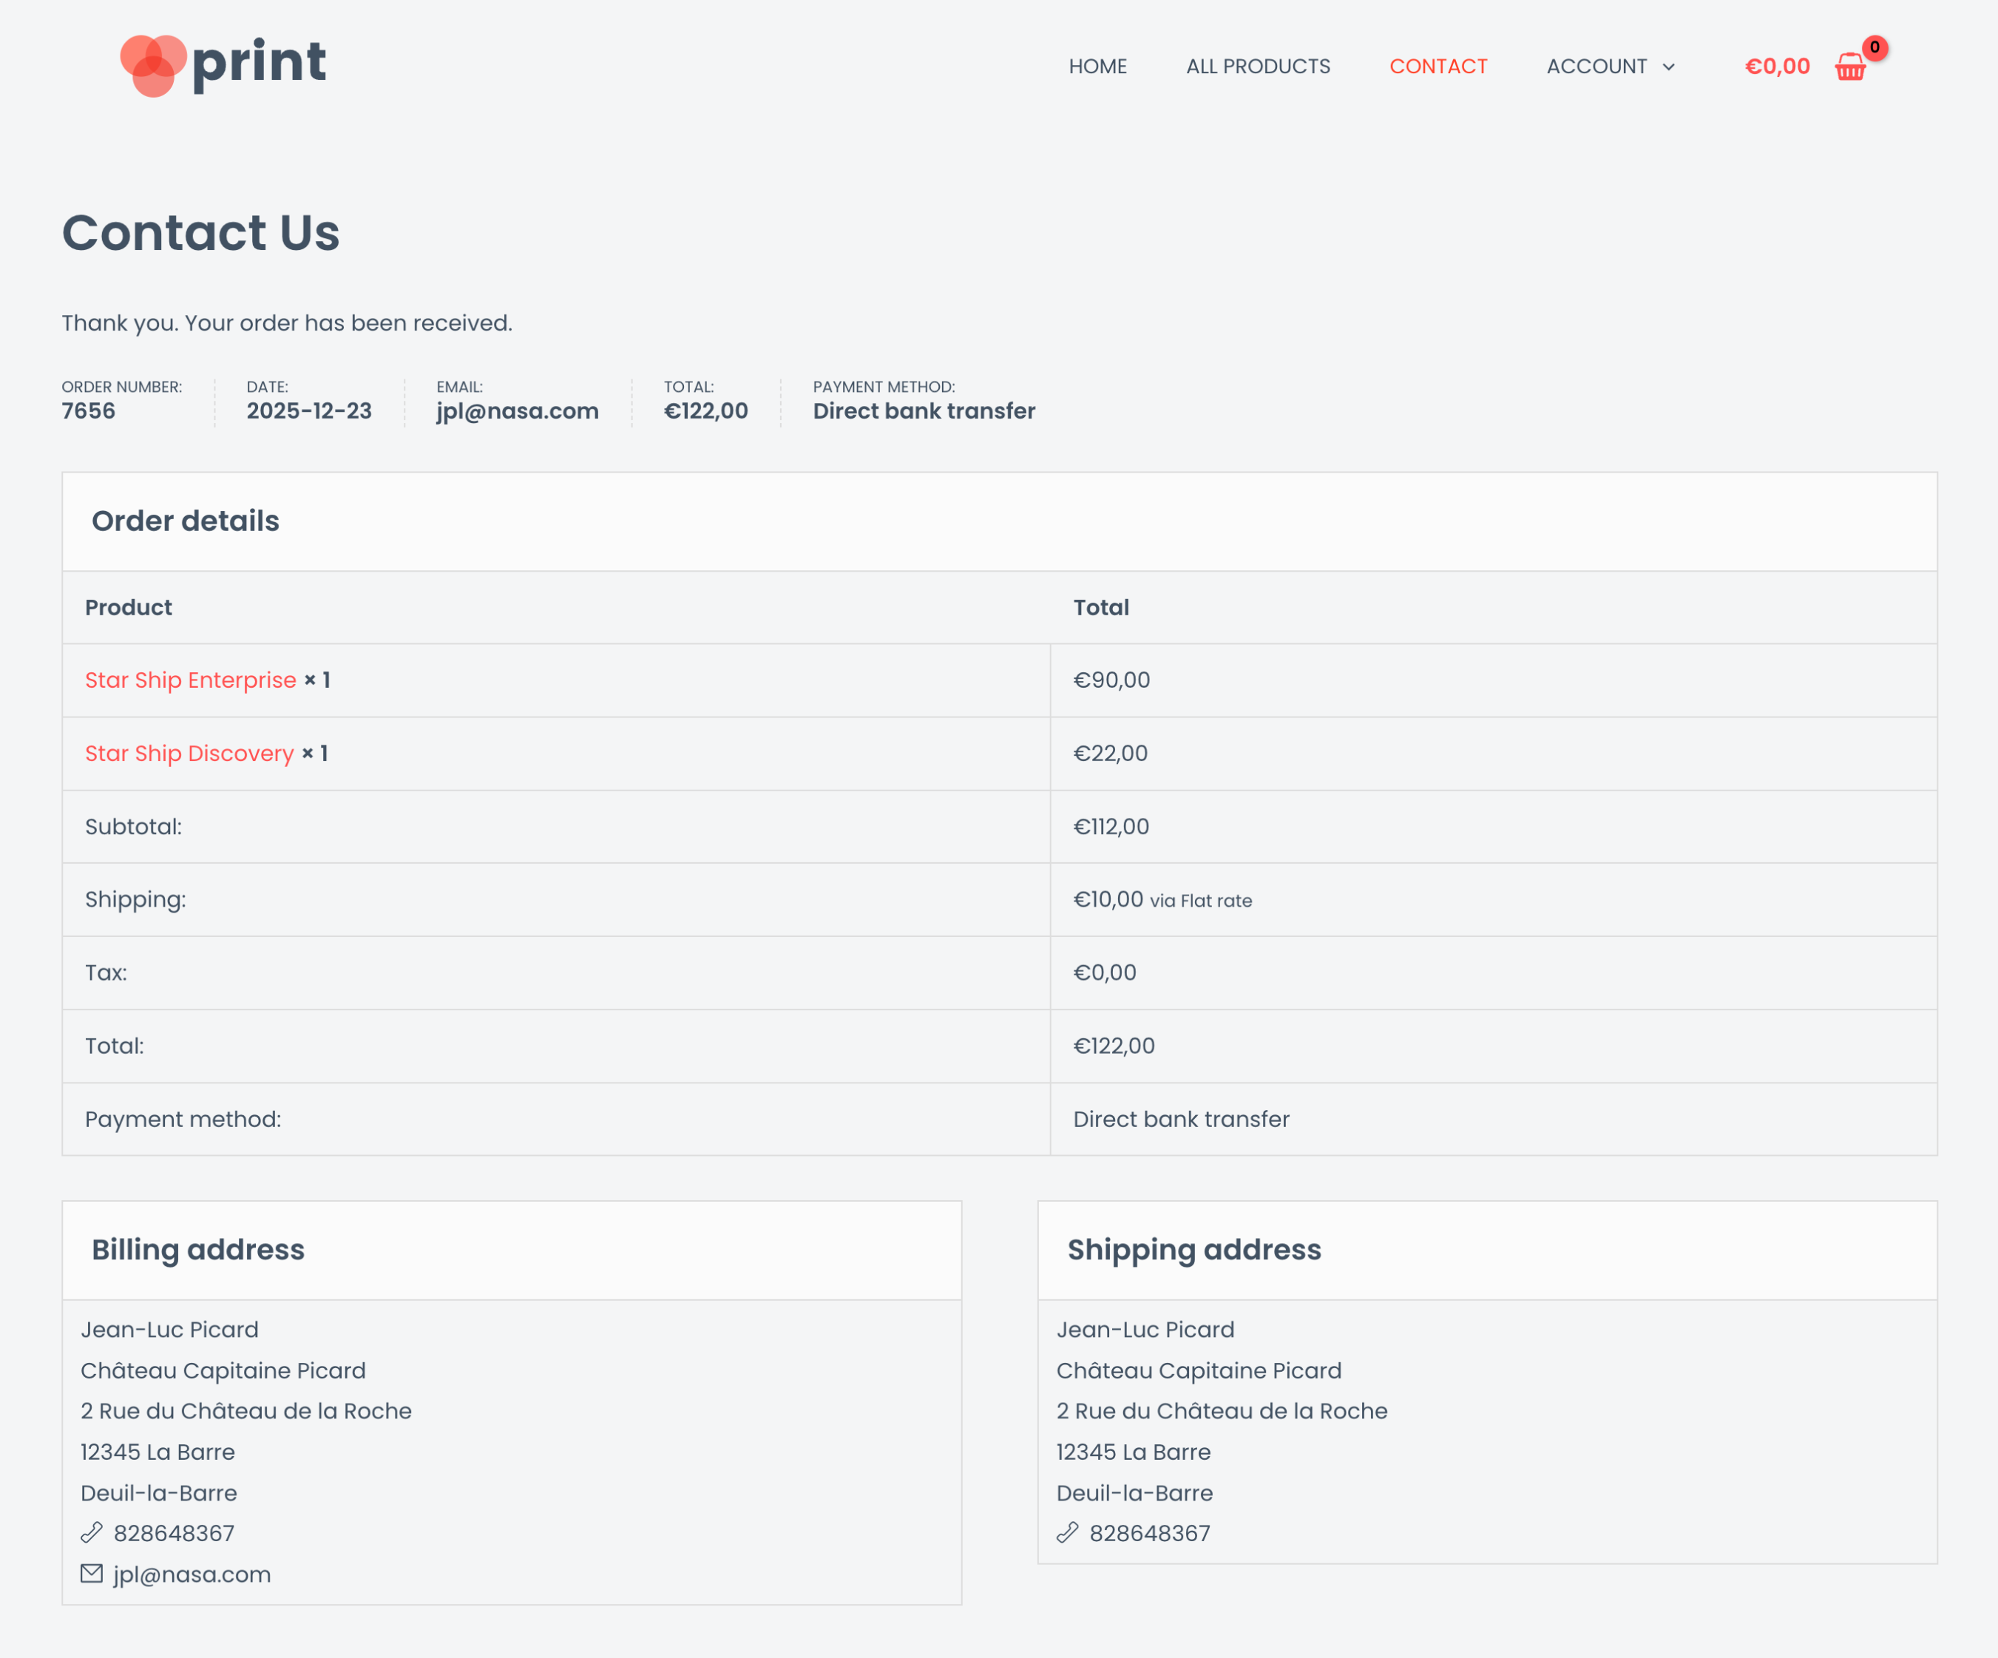Viewport: 1998px width, 1658px height.
Task: Click the order number 7656
Action: click(87, 411)
